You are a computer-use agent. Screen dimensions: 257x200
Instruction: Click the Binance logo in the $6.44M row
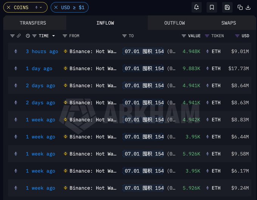pyautogui.click(x=65, y=136)
